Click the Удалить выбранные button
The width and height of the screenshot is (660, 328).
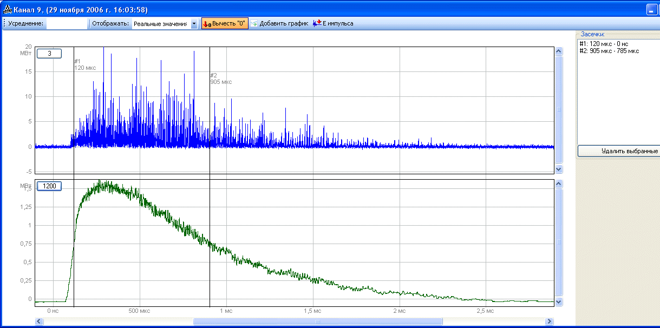click(x=619, y=151)
